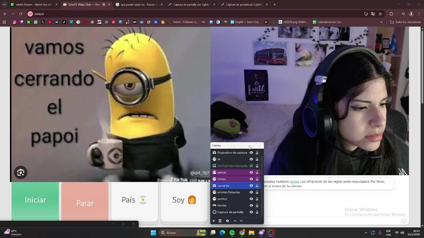Image resolution: width=424 pixels, height=238 pixels.
Task: Toggle lock on 'Captura de pantalla' source
Action: point(257,212)
